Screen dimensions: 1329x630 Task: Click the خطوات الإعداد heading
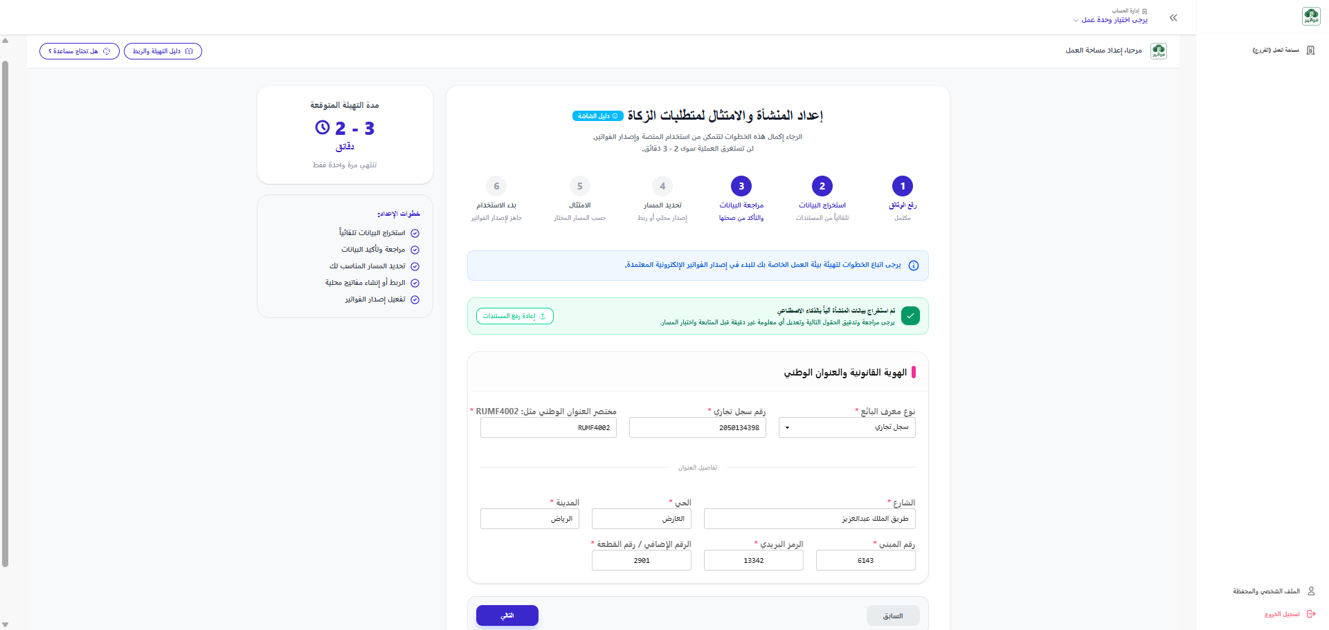[399, 214]
